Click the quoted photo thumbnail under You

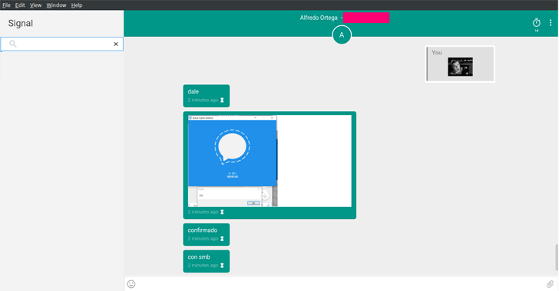point(460,67)
